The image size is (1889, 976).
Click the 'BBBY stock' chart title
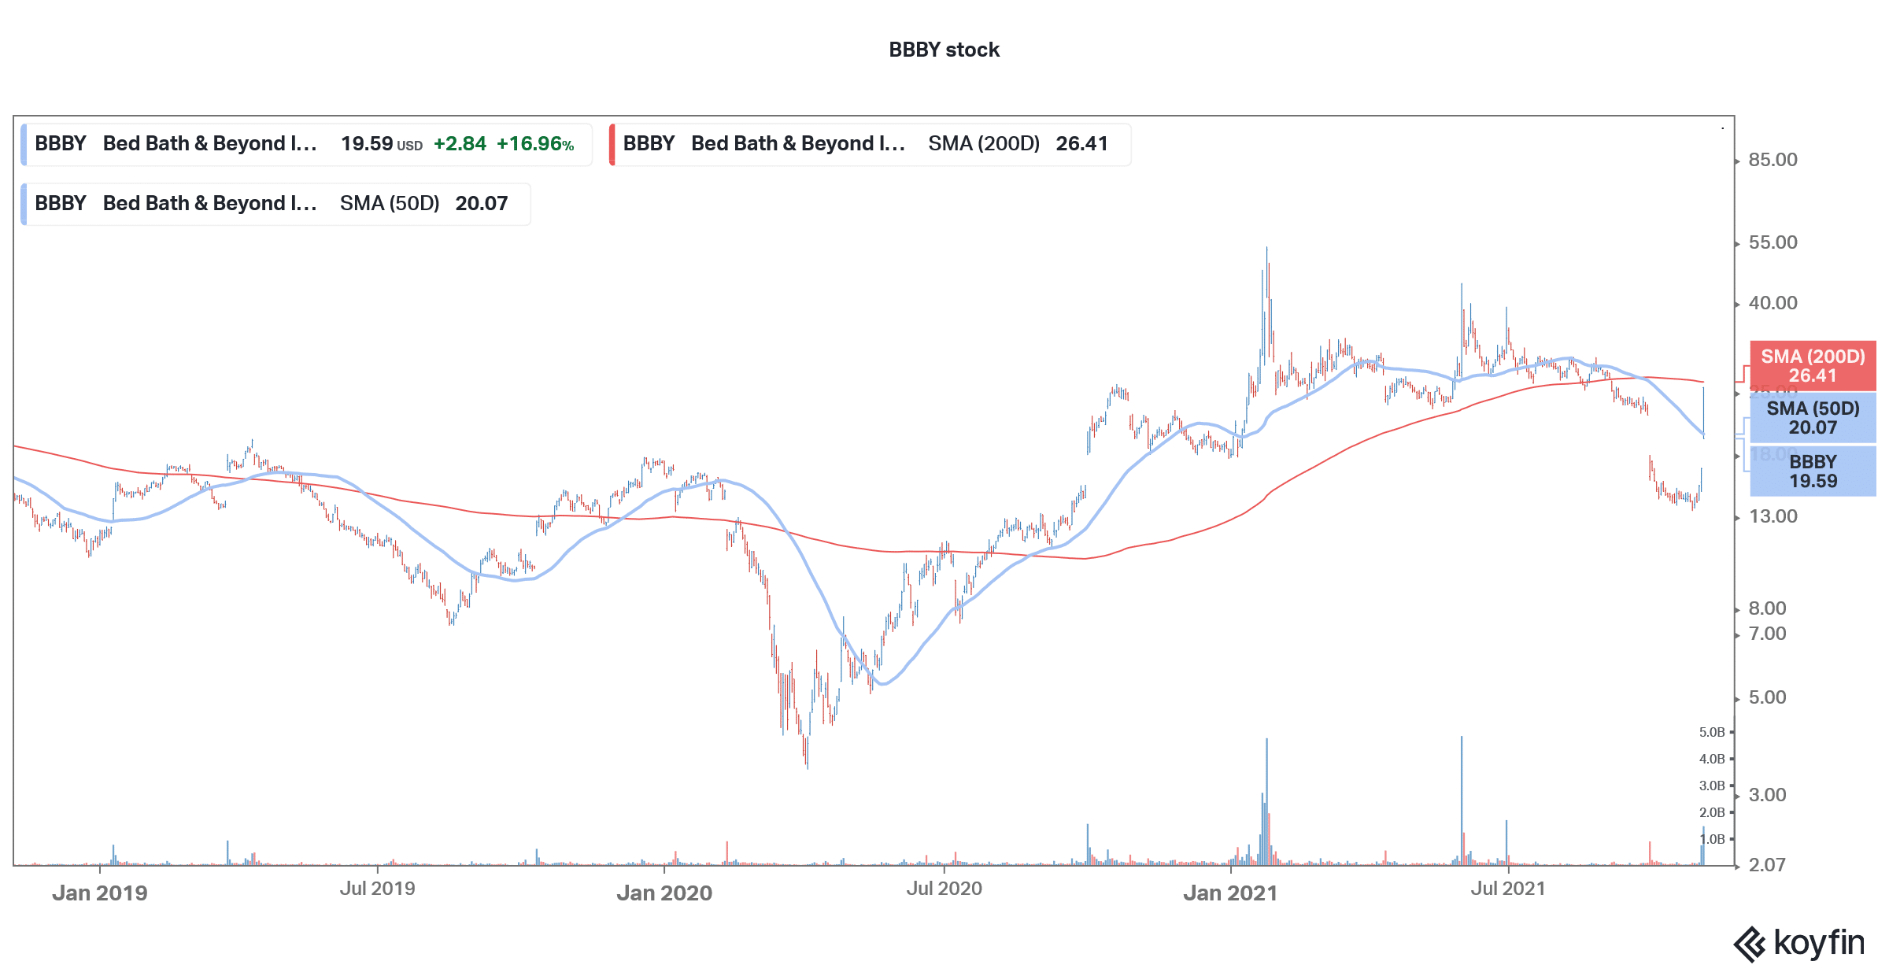click(x=944, y=50)
